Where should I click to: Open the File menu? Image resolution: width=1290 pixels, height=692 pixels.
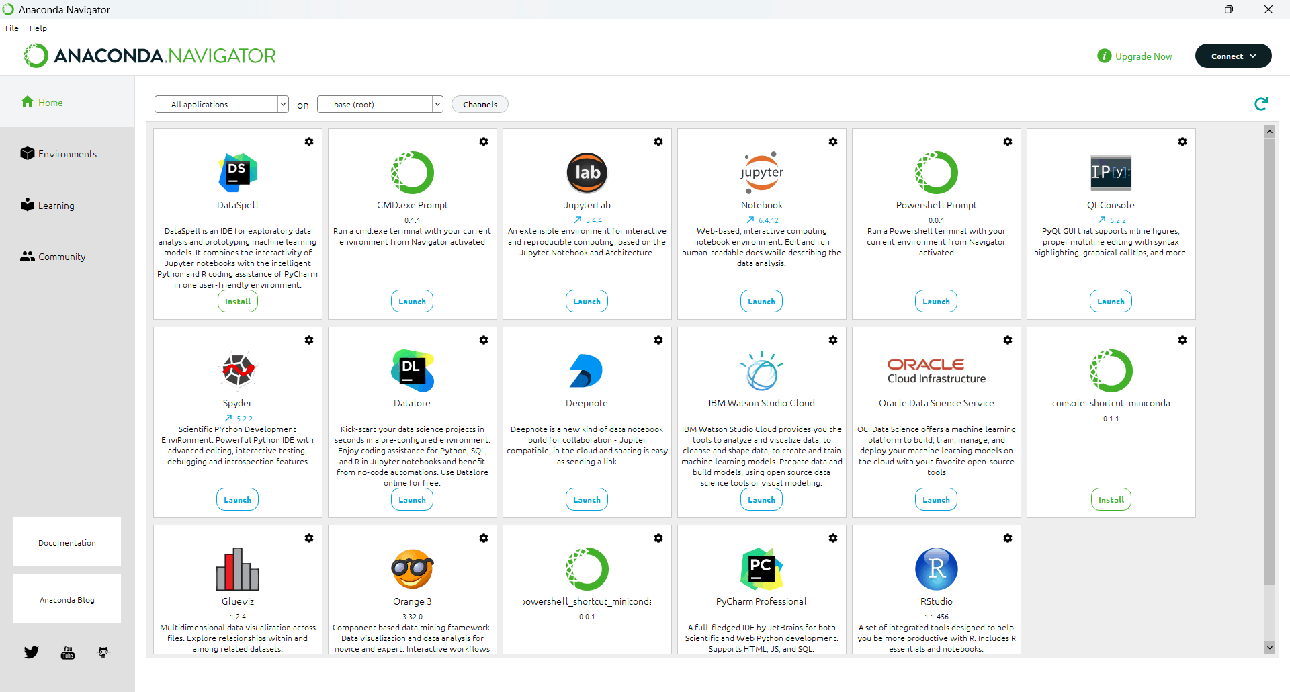tap(12, 28)
